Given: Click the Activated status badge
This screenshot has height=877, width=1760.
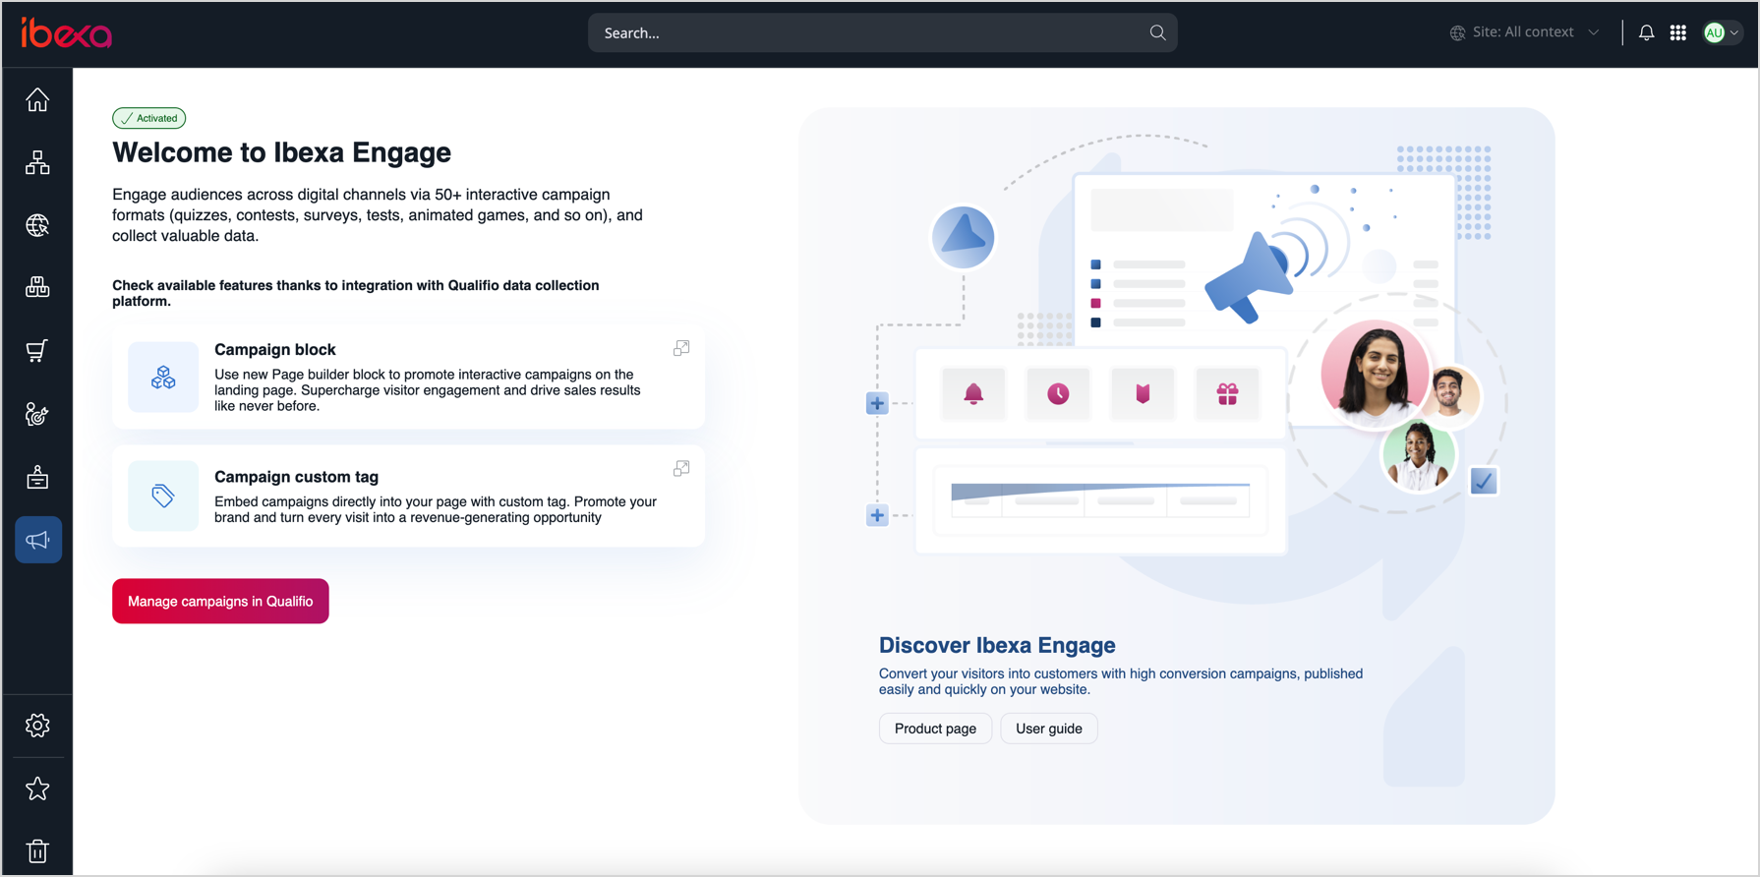Looking at the screenshot, I should tap(149, 118).
